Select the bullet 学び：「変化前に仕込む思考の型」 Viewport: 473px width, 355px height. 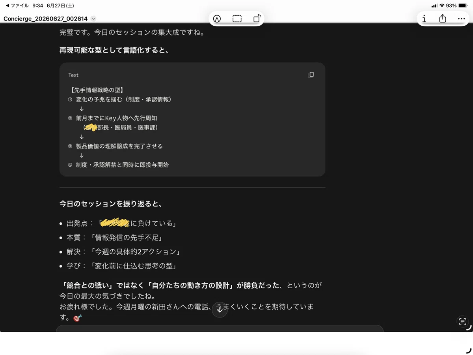122,266
